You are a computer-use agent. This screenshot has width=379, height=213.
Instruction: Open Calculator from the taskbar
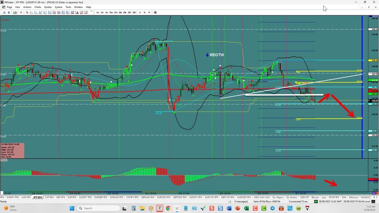click(133, 208)
